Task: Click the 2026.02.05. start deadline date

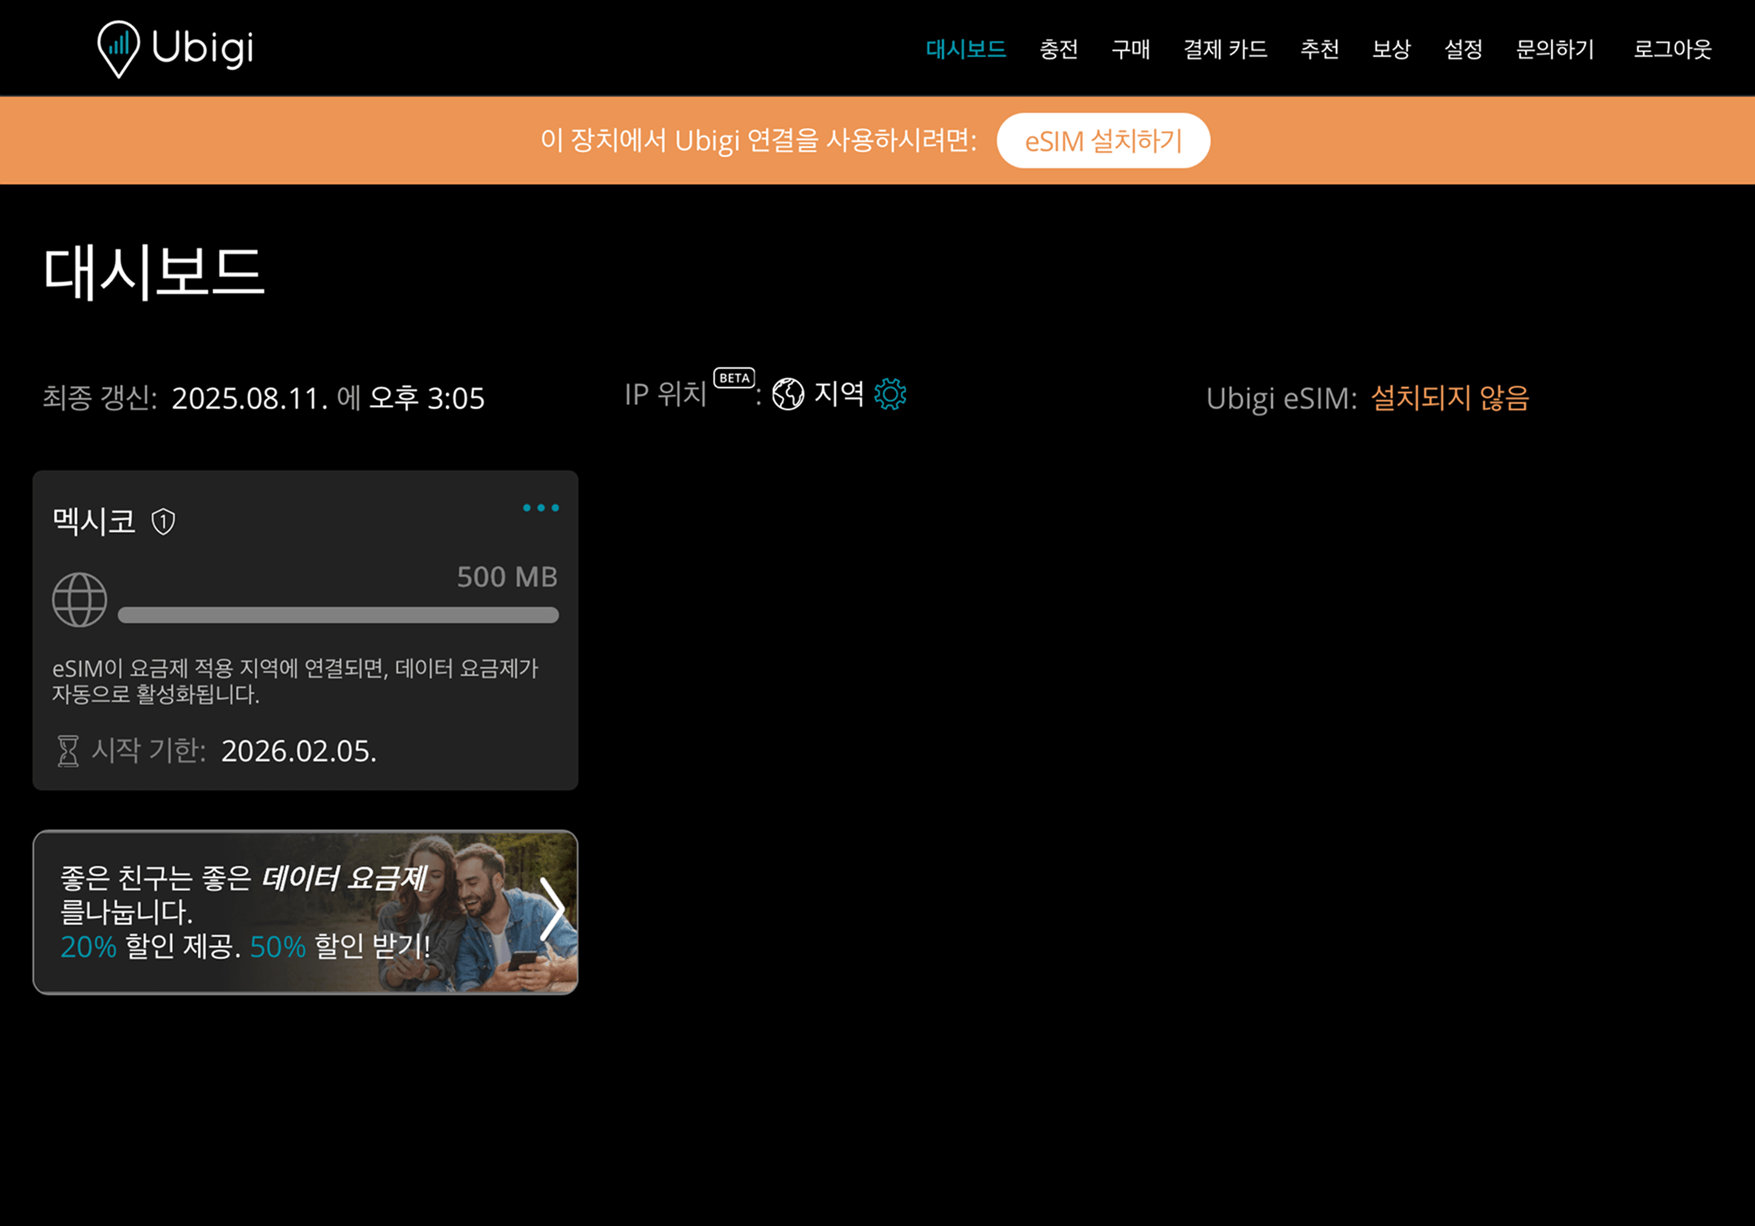Action: 299,751
